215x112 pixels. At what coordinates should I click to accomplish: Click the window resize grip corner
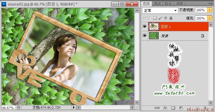pos(137,108)
